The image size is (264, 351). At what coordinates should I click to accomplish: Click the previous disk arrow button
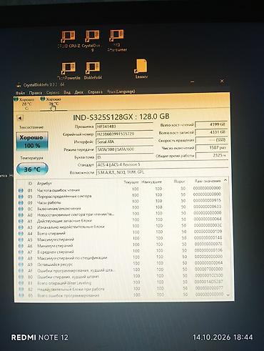20,118
